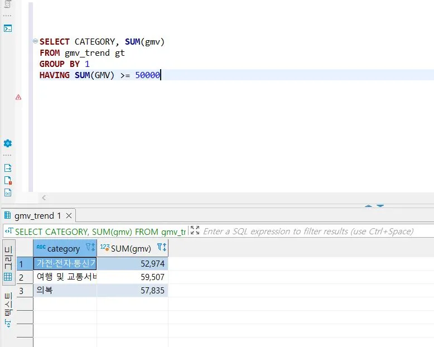434x347 pixels.
Task: Click the variables file icon in sidebar
Action: pos(8,192)
